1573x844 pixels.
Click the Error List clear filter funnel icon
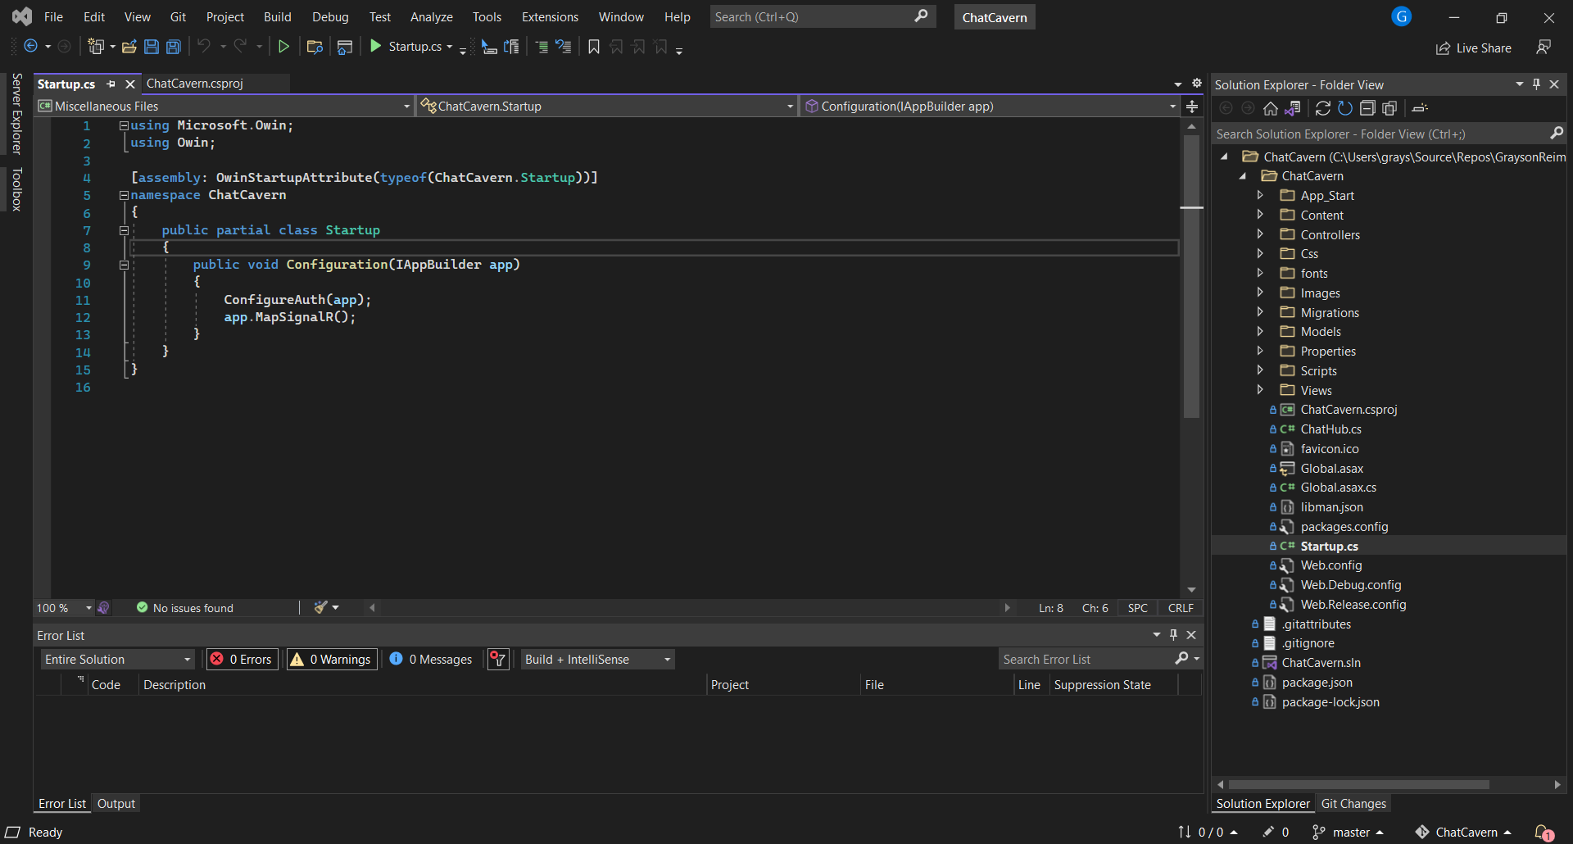(498, 659)
